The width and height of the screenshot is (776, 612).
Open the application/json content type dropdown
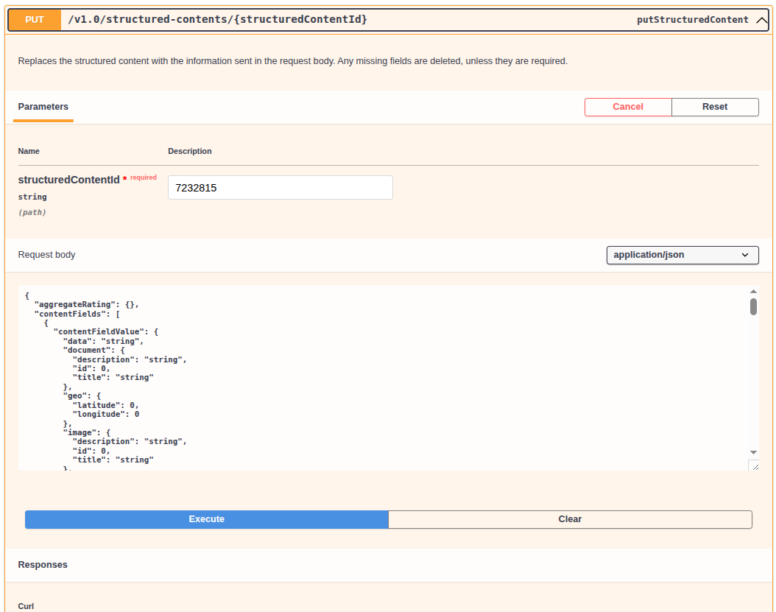point(682,255)
